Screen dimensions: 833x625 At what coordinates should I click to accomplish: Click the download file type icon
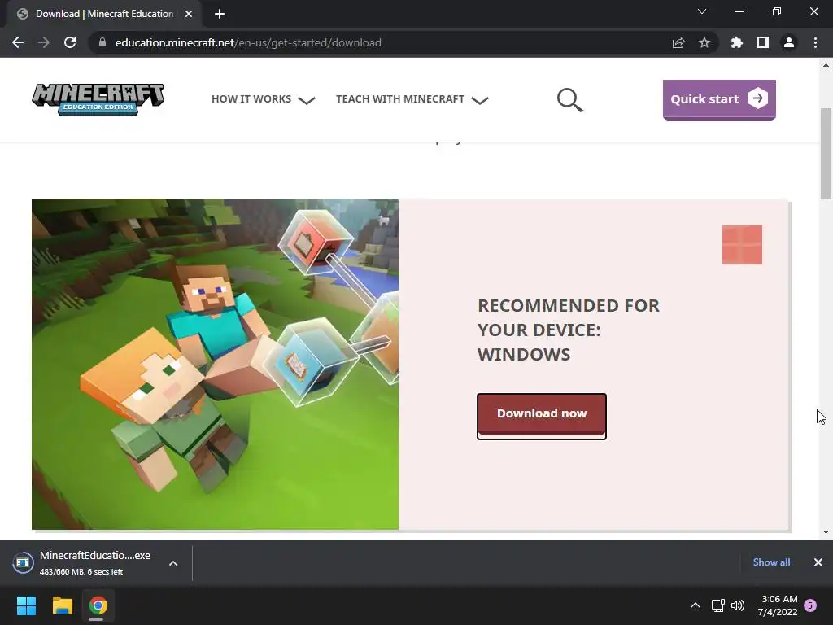[x=23, y=562]
